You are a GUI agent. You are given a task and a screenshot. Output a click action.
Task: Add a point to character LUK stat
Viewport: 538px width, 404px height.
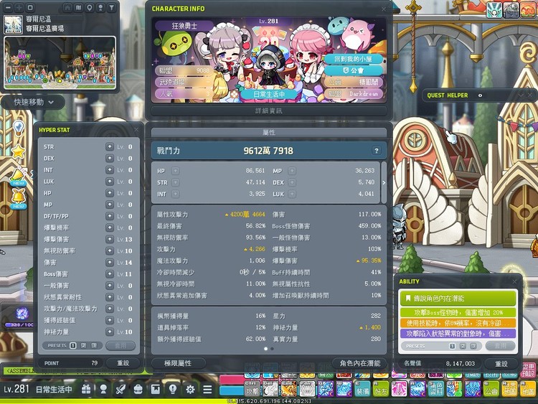click(x=292, y=194)
